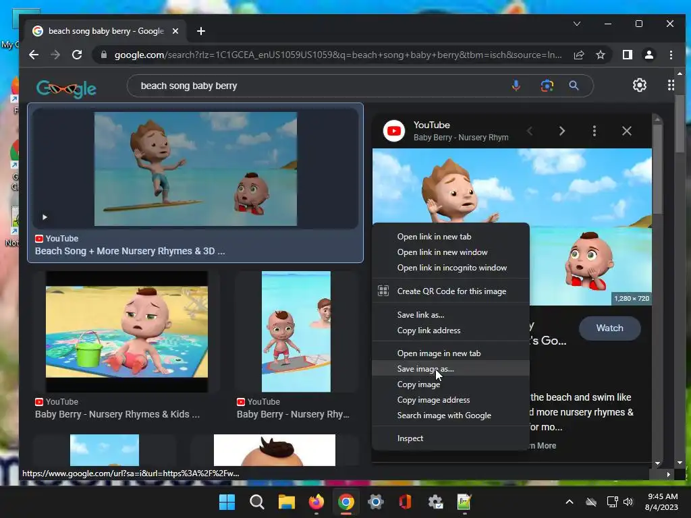Click the Chrome taskbar icon
Image resolution: width=691 pixels, height=518 pixels.
click(346, 502)
